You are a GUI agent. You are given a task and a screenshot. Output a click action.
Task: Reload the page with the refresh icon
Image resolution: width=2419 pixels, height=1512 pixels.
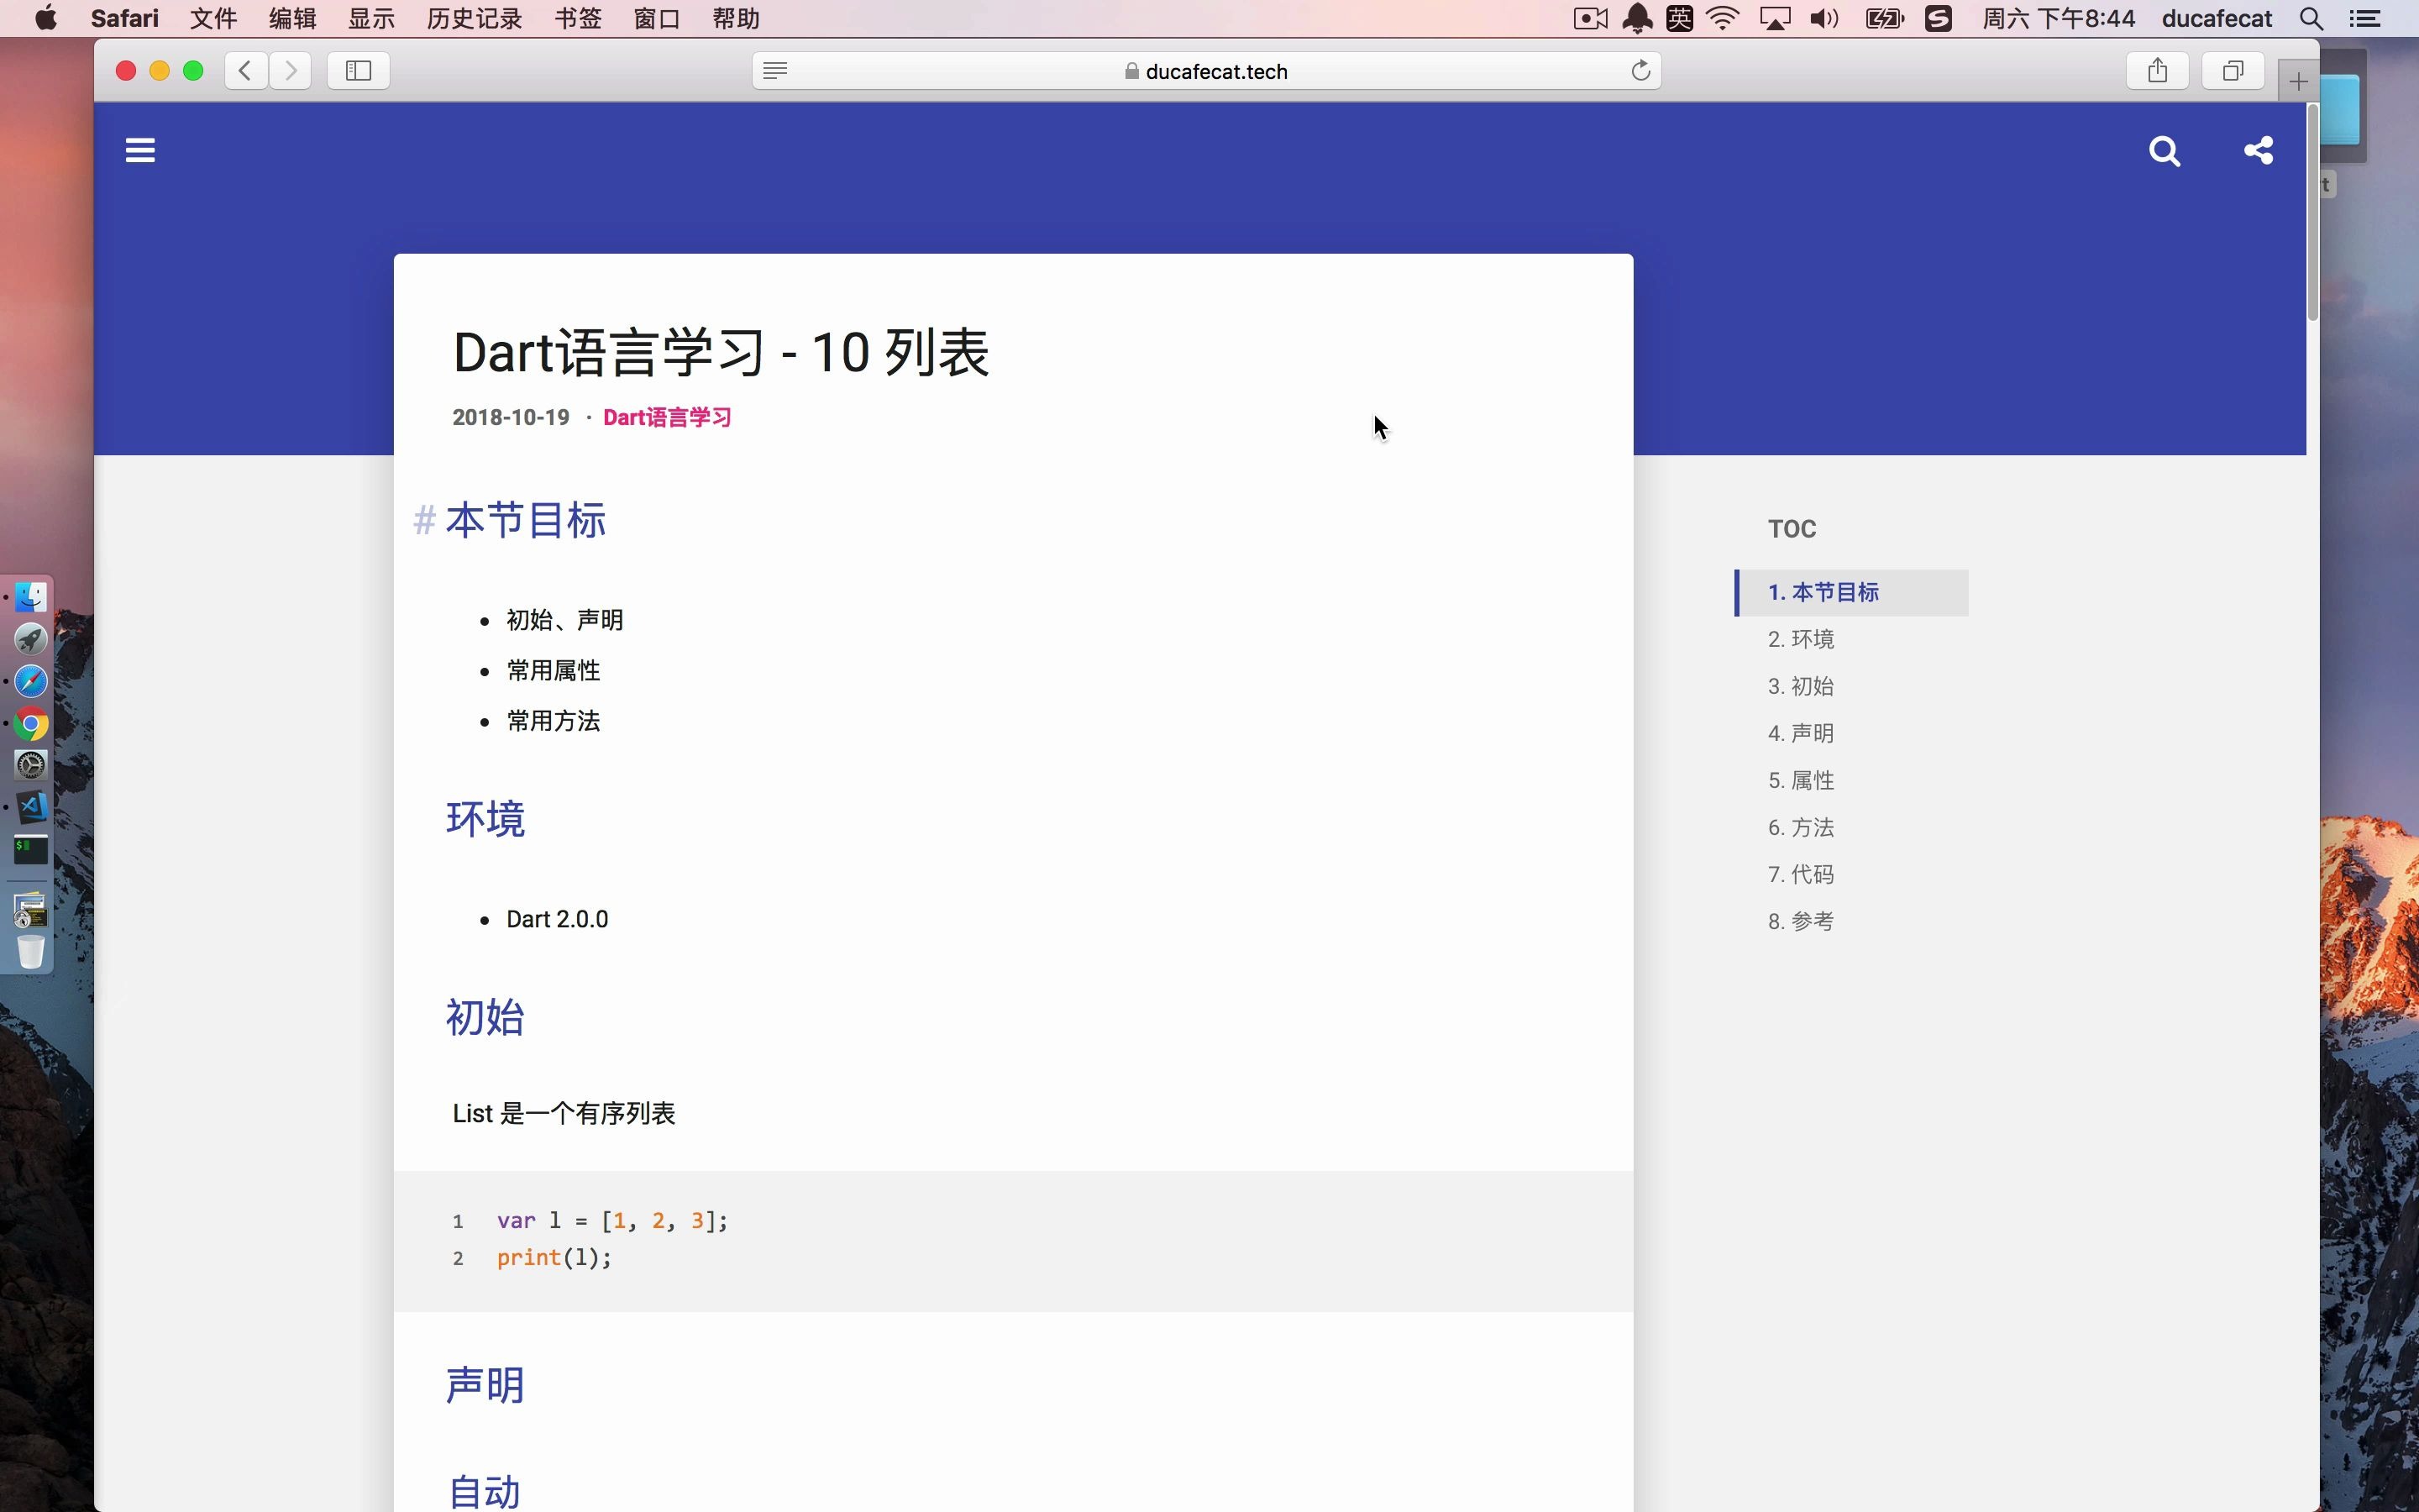tap(1639, 71)
